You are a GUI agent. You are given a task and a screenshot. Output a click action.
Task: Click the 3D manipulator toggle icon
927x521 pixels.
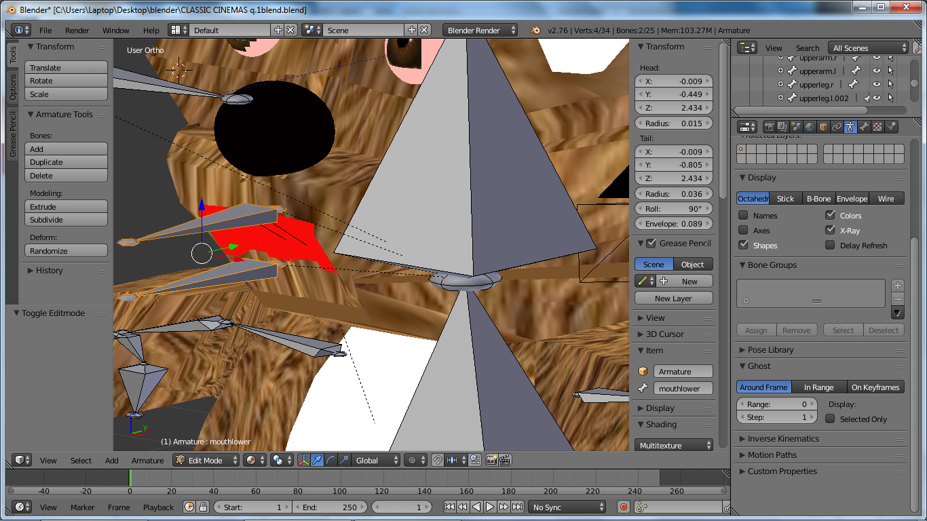click(x=303, y=460)
